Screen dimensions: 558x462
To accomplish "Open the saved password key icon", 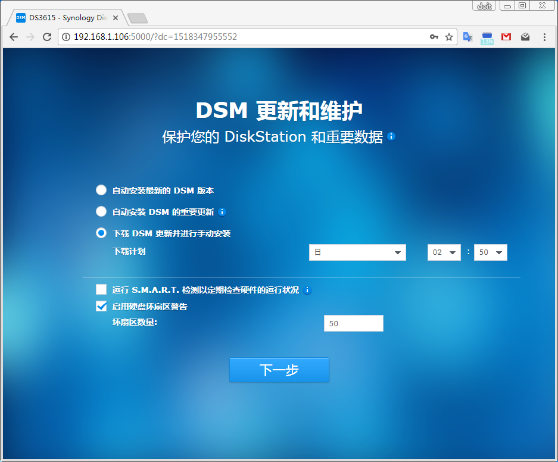I will [x=434, y=37].
